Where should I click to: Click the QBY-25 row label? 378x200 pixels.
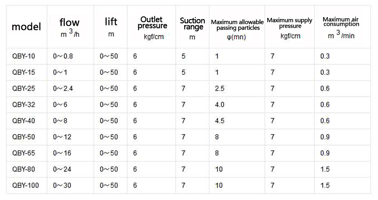click(24, 89)
